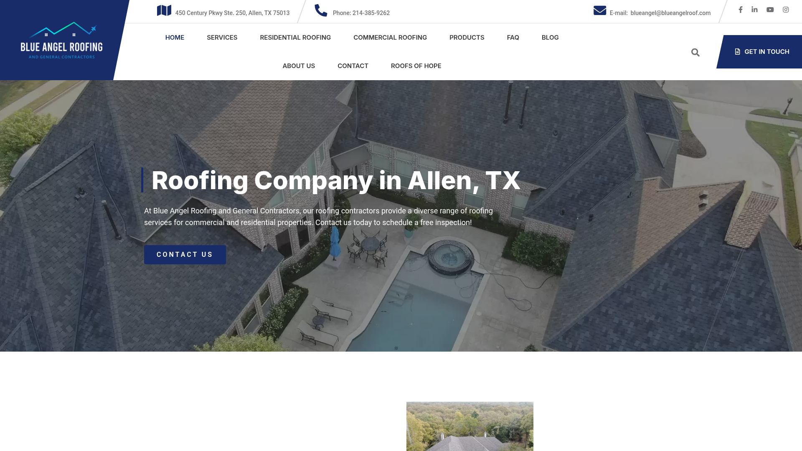The height and width of the screenshot is (451, 802).
Task: Click the phone handset icon
Action: (x=321, y=11)
